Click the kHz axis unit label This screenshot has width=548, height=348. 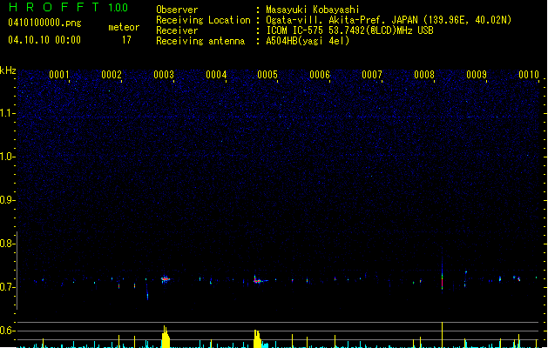coord(8,70)
